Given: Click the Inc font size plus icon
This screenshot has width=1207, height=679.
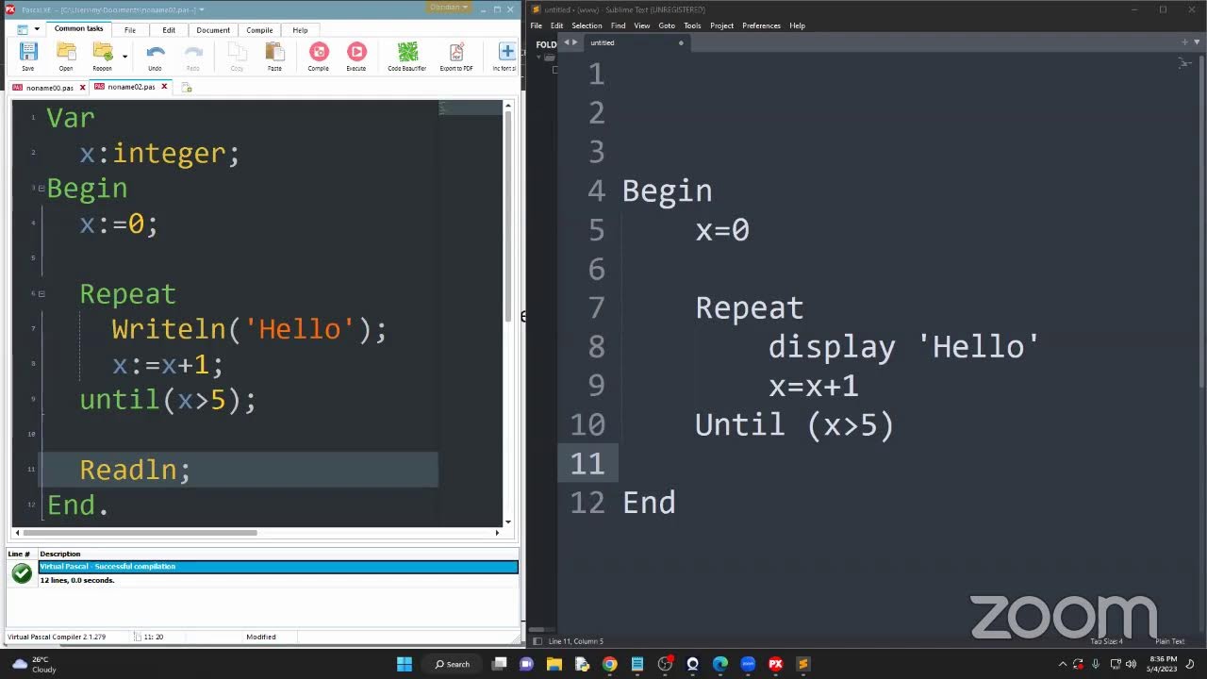Looking at the screenshot, I should click(506, 52).
